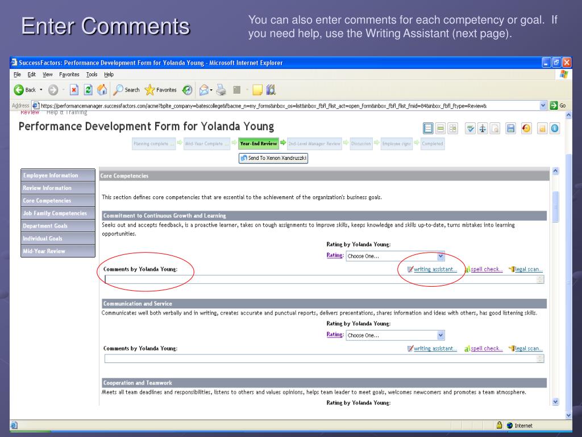
Task: Open the blue info icon
Action: 555,129
